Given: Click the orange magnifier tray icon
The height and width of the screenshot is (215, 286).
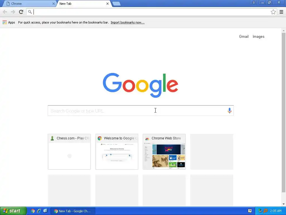Looking at the screenshot, I should pos(265,211).
